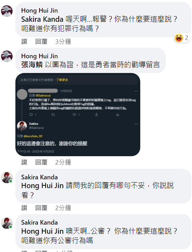Screen dimensions: 192x252
Task: Click 讚 under the first comment
Action: click(x=24, y=42)
